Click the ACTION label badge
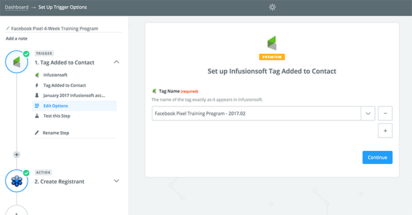 click(43, 172)
